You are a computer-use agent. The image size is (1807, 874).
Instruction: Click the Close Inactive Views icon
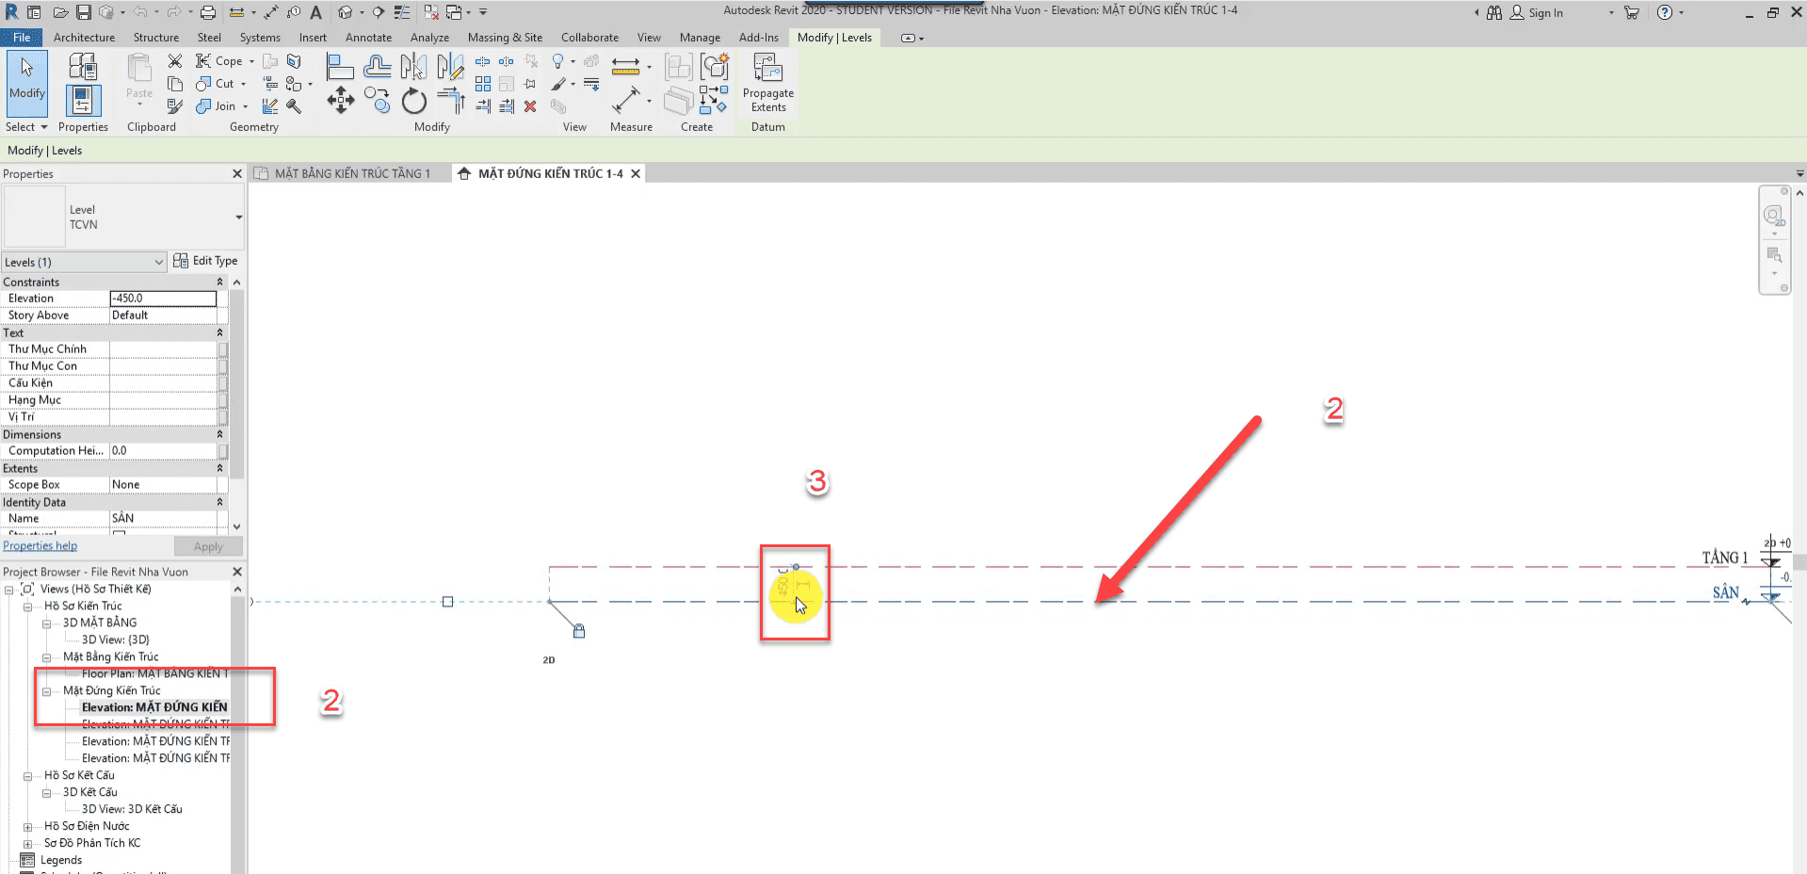pos(431,12)
